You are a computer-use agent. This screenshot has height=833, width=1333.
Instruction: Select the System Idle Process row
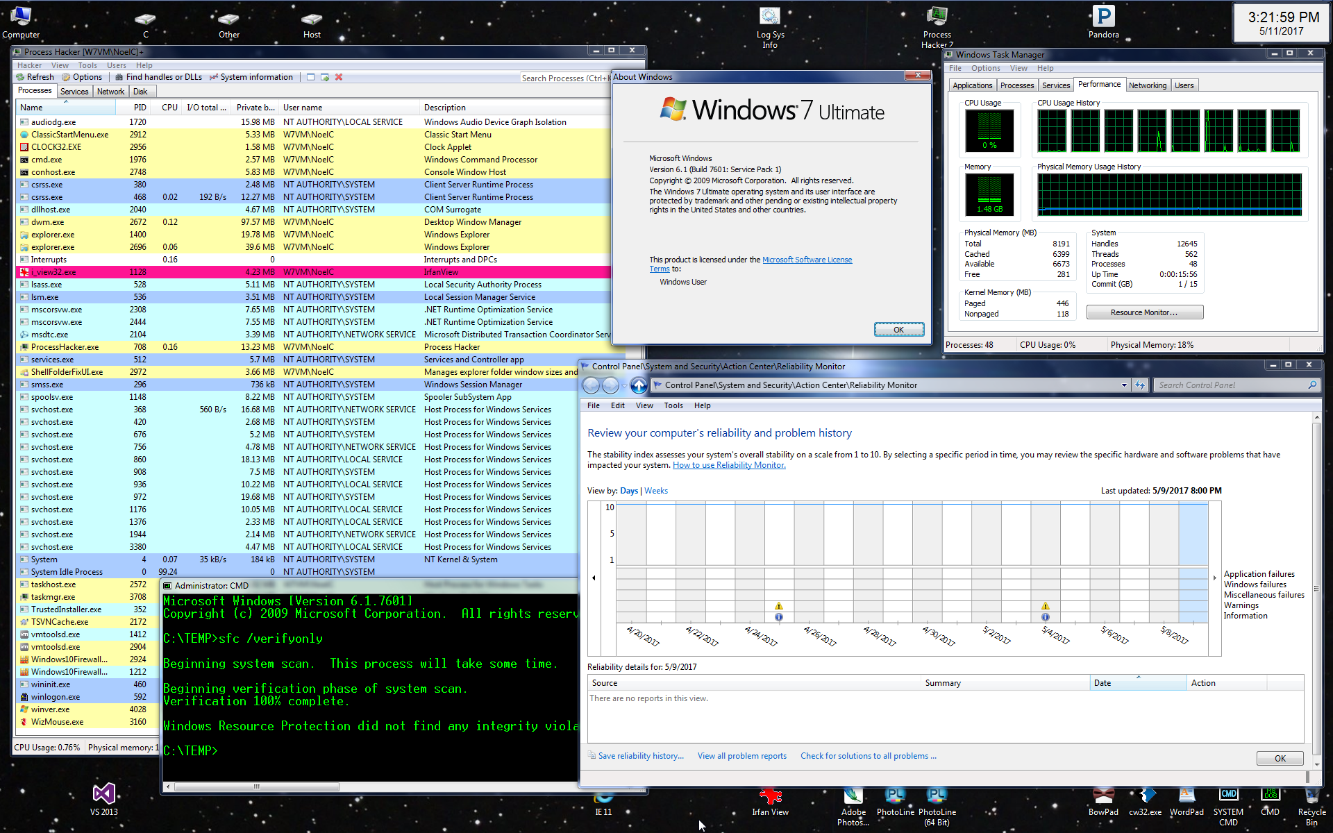[x=297, y=572]
